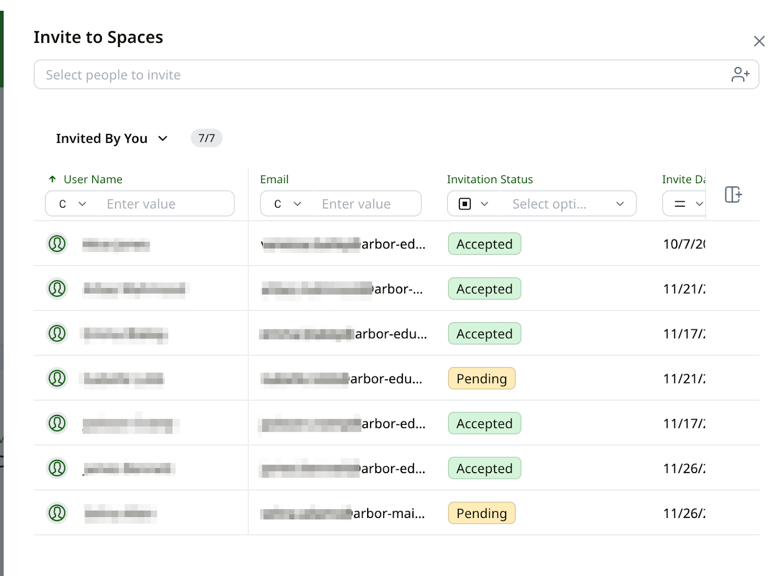Click the sort arrow beside User Name
This screenshot has width=780, height=576.
coord(53,179)
